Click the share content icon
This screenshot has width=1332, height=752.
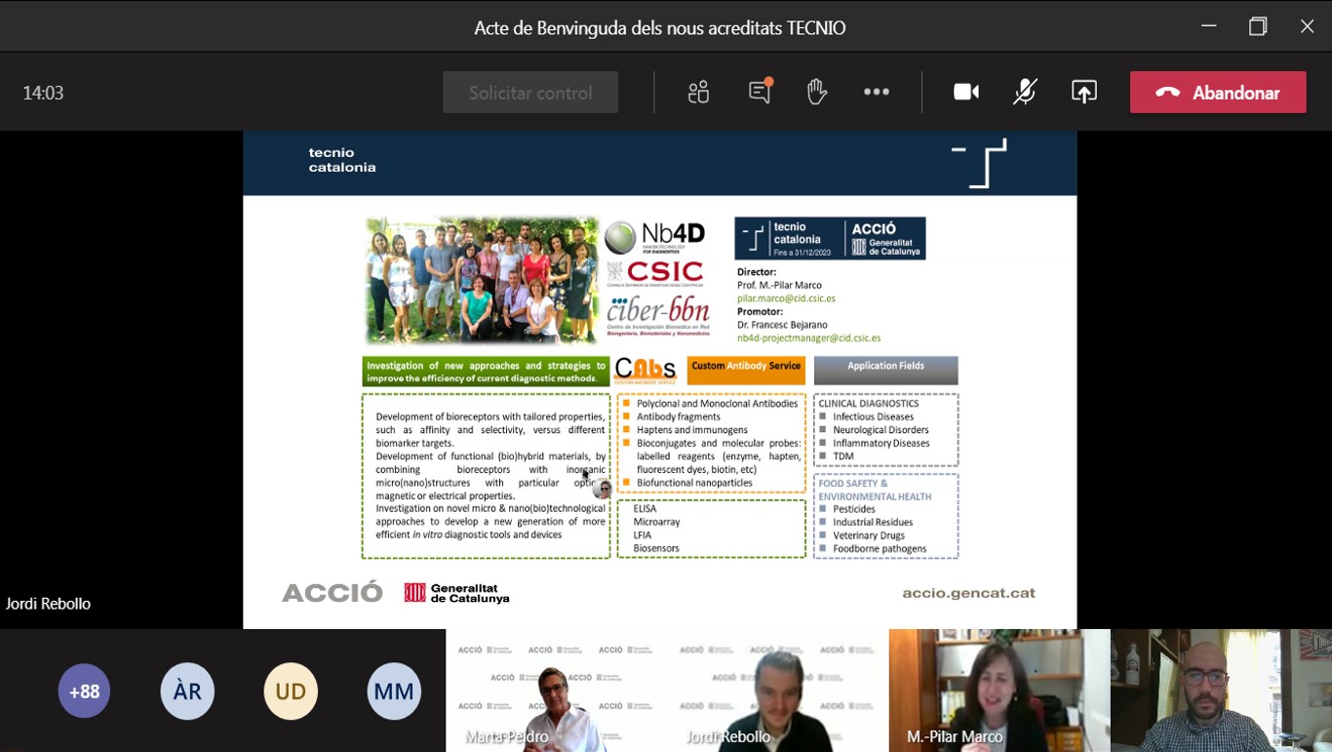tap(1083, 92)
